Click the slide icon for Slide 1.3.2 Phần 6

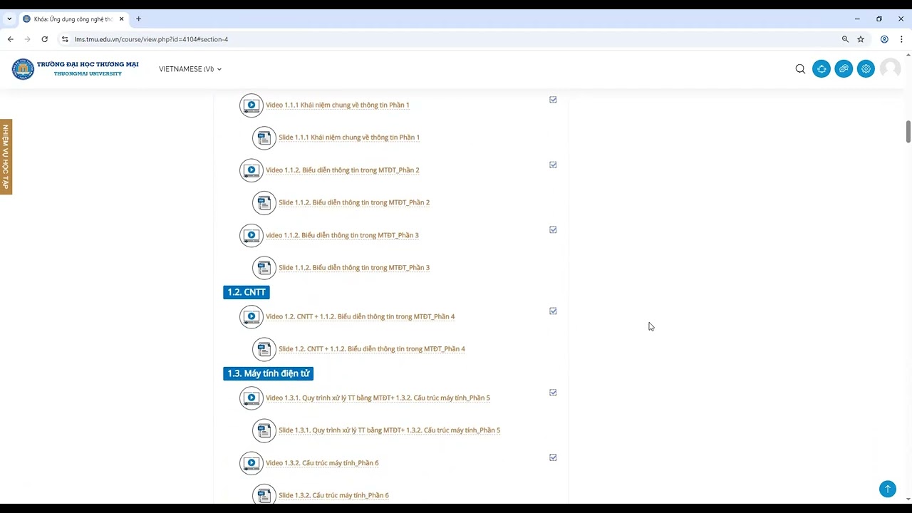(264, 494)
